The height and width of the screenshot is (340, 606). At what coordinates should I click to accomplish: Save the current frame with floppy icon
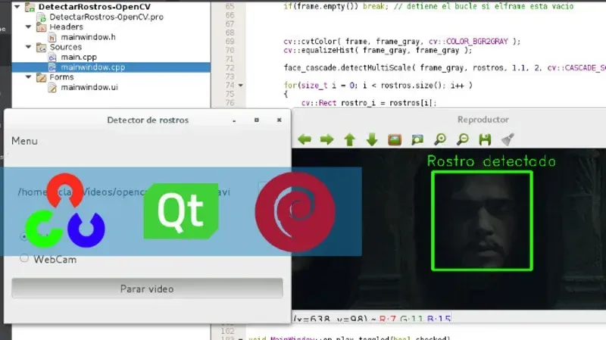485,139
